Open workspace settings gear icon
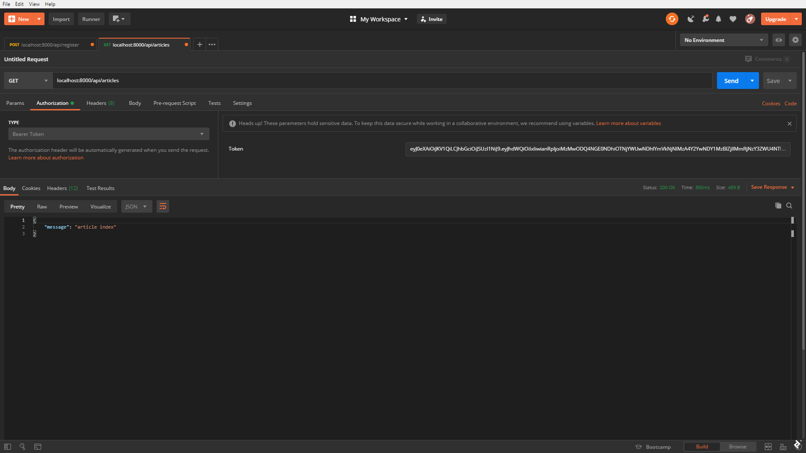 (x=796, y=40)
